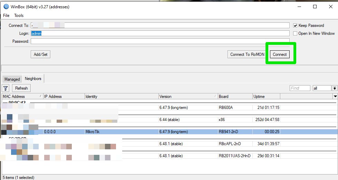
Task: Enable Open In New Window checkbox
Action: coord(295,33)
